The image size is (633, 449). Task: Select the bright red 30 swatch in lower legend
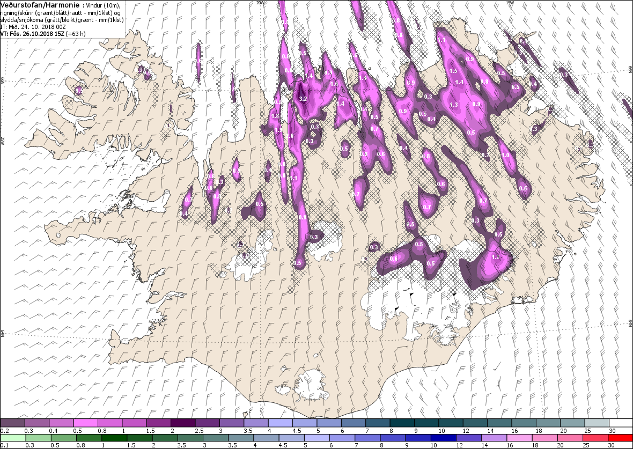tap(620, 438)
